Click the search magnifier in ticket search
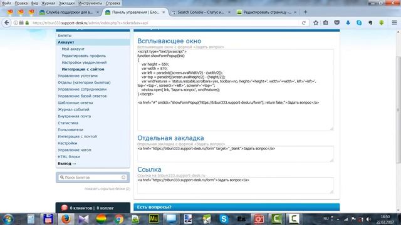The width and height of the screenshot is (401, 225). (x=62, y=177)
